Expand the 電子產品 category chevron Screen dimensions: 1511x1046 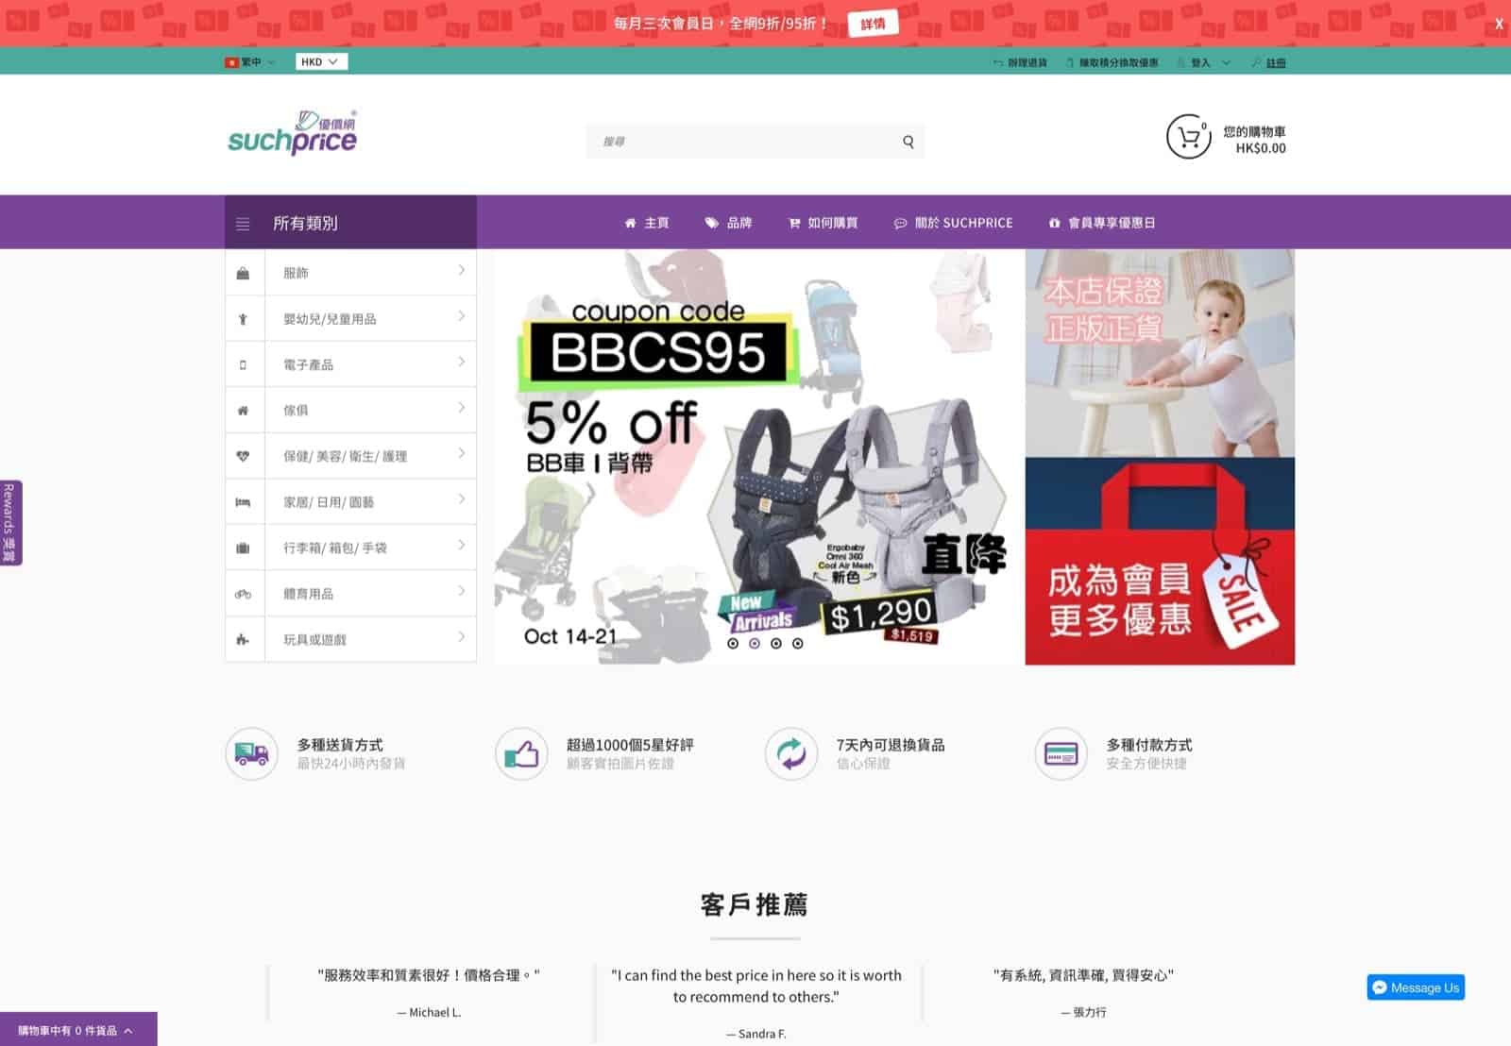click(461, 362)
